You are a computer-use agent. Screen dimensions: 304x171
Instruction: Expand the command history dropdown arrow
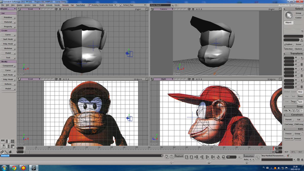162,156
